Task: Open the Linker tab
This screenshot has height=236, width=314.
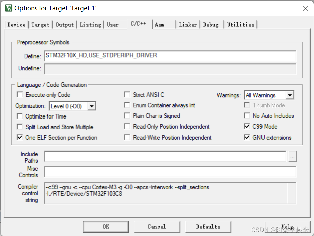Action: tap(188, 25)
